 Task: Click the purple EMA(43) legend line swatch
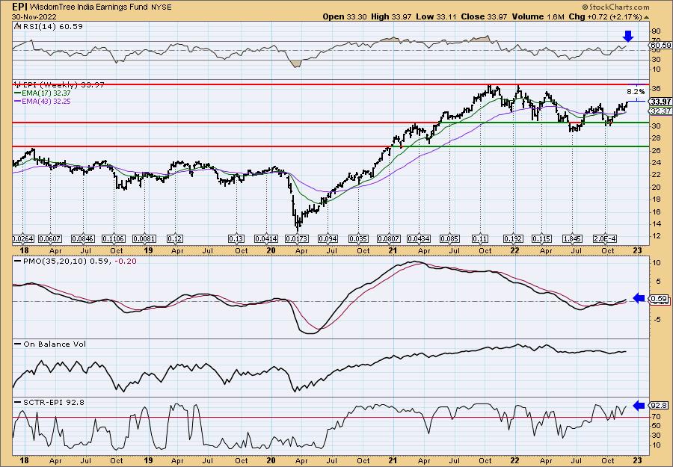(19, 101)
